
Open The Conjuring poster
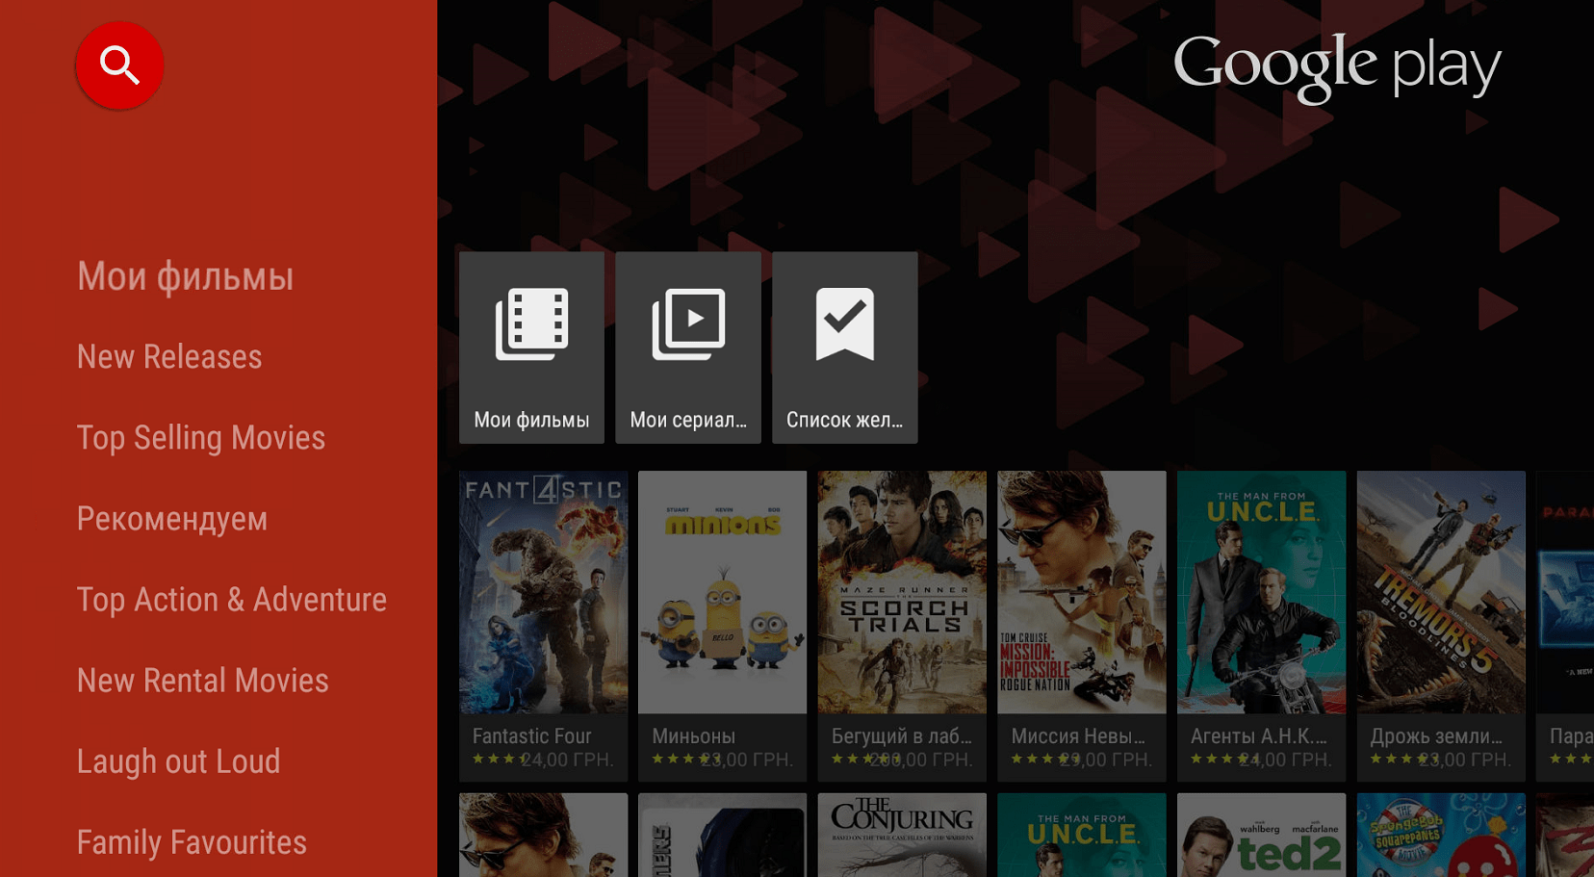click(x=902, y=835)
